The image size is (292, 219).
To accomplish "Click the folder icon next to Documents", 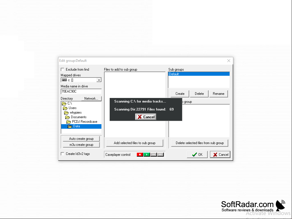I will tap(68, 117).
